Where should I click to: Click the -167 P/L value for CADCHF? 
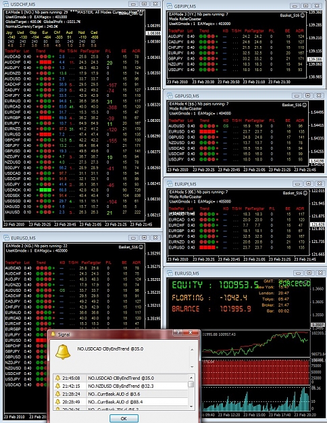111,85
